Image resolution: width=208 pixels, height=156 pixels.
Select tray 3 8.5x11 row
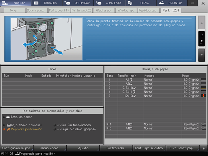point(156,88)
